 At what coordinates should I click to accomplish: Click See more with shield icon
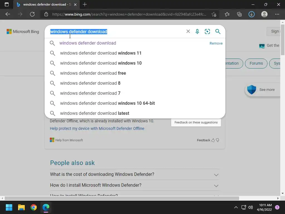tap(263, 89)
